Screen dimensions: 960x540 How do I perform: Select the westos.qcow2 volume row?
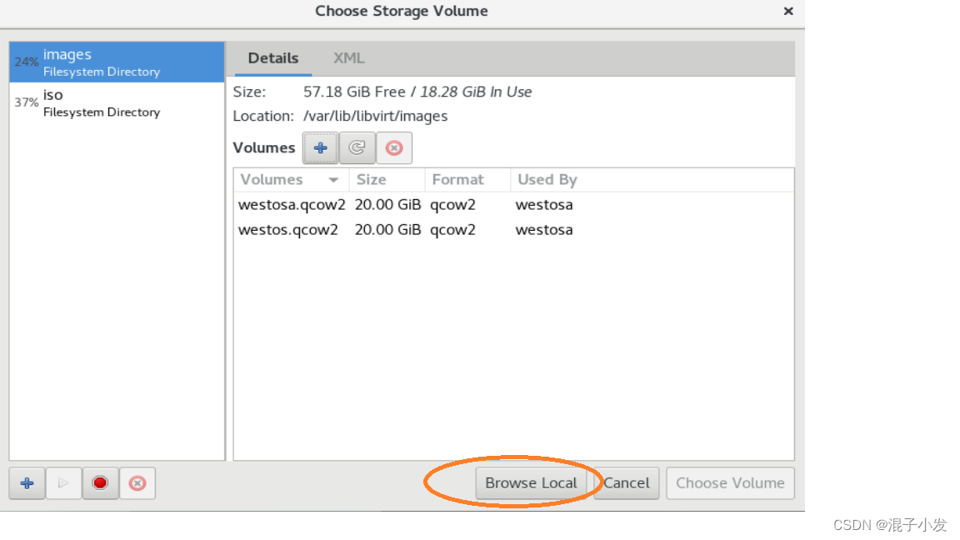[x=513, y=230]
